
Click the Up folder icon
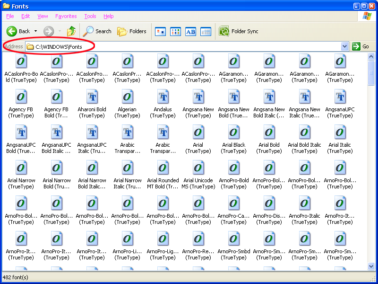(71, 31)
